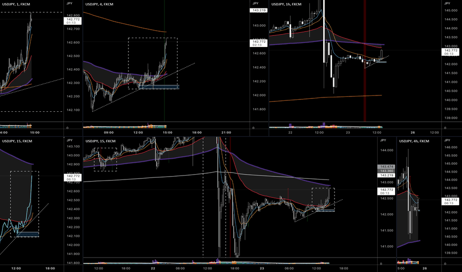The height and width of the screenshot is (272, 462).
Task: Click date 22 on the 1h chart time axis
Action: 290,133
